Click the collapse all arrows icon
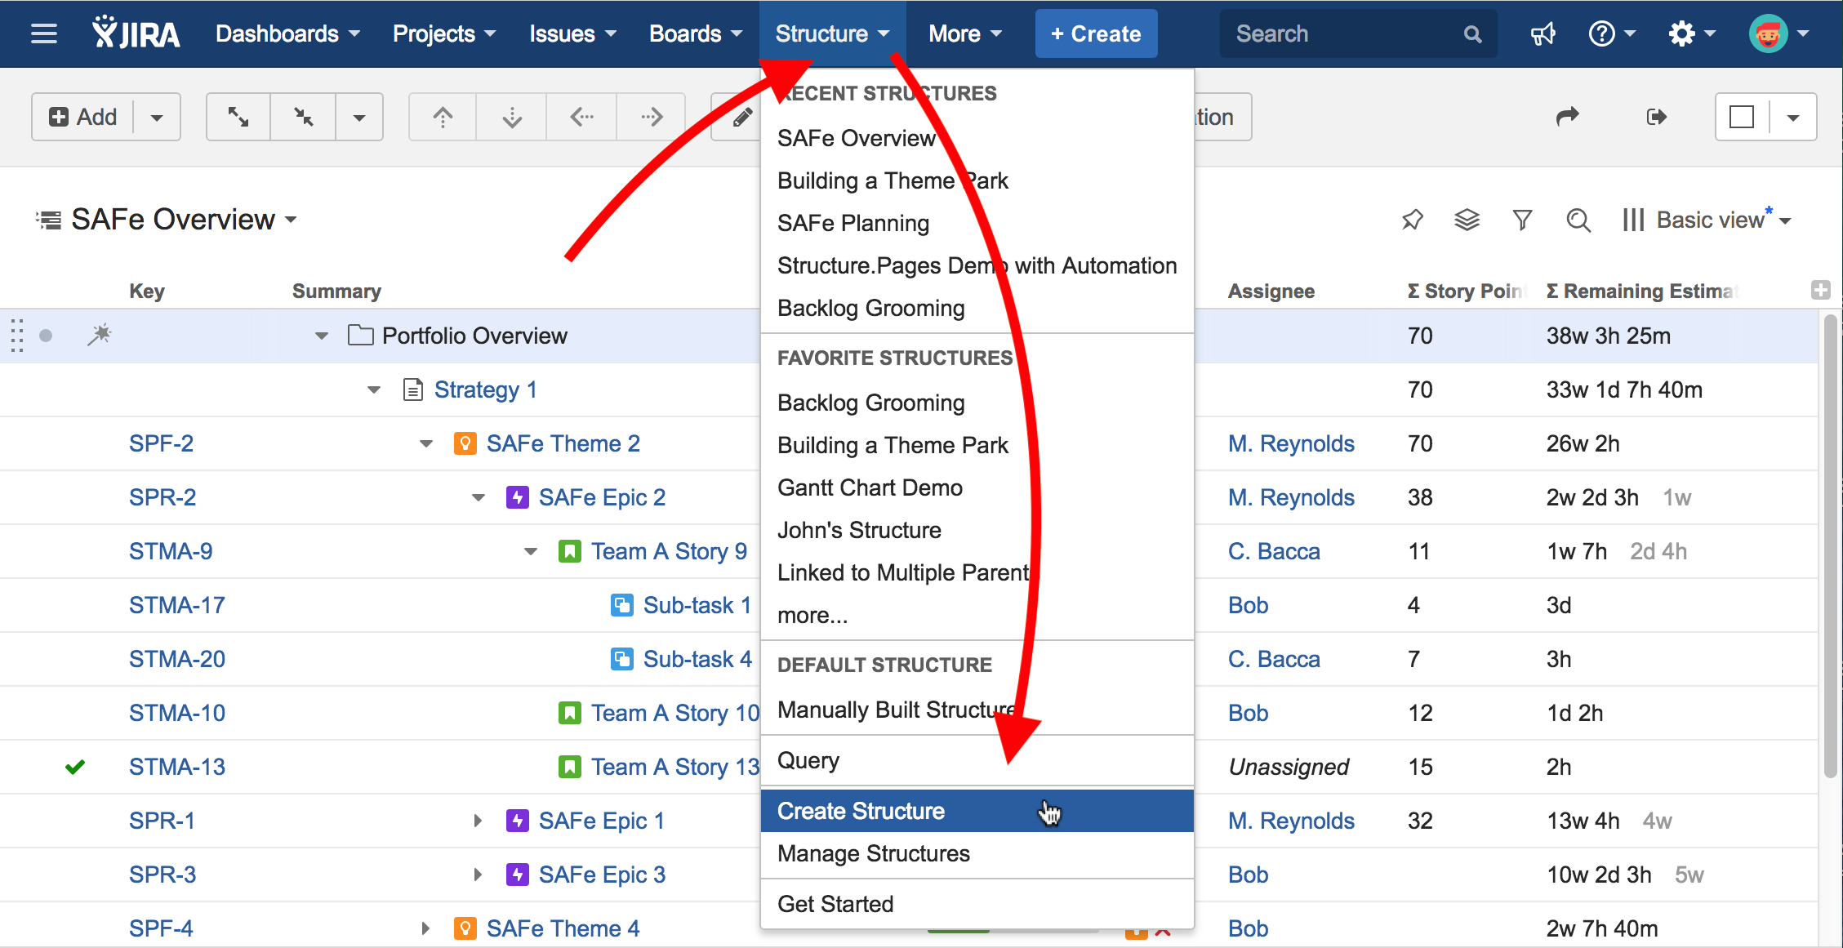Screen dimensions: 1843x948 tap(304, 117)
